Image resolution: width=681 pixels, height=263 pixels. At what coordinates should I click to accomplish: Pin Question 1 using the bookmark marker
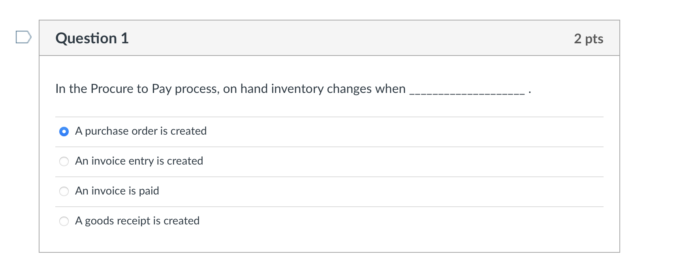click(23, 38)
